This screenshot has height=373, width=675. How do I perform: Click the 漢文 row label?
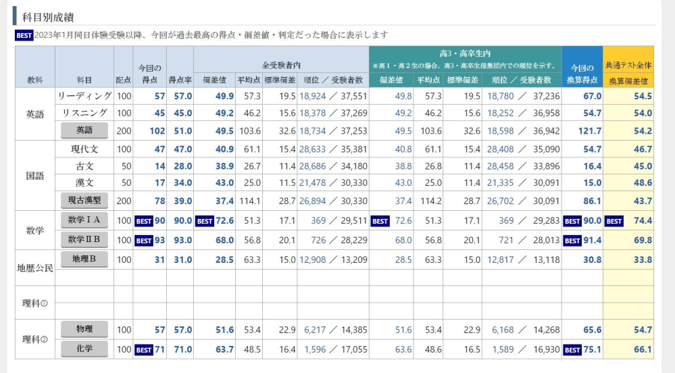[x=84, y=182]
